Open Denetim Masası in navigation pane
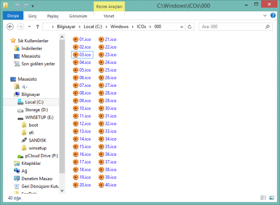The image size is (280, 205). click(37, 179)
